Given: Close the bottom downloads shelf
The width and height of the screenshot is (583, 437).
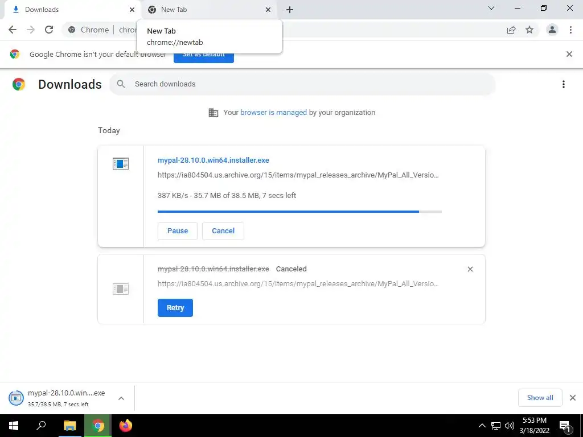Looking at the screenshot, I should (573, 398).
